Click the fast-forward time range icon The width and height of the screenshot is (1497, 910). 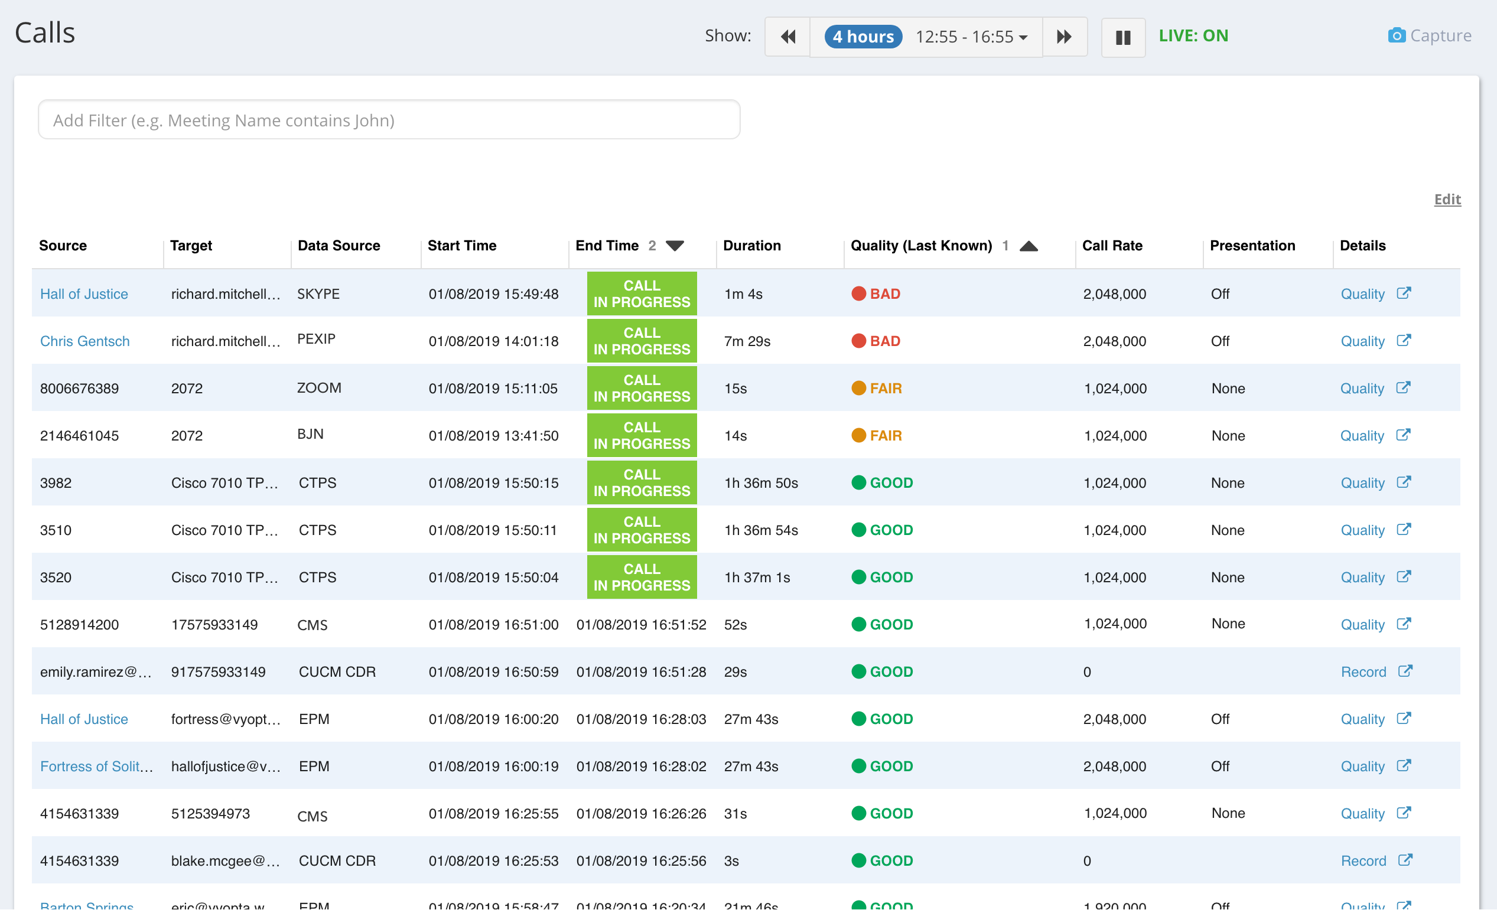[x=1065, y=37]
